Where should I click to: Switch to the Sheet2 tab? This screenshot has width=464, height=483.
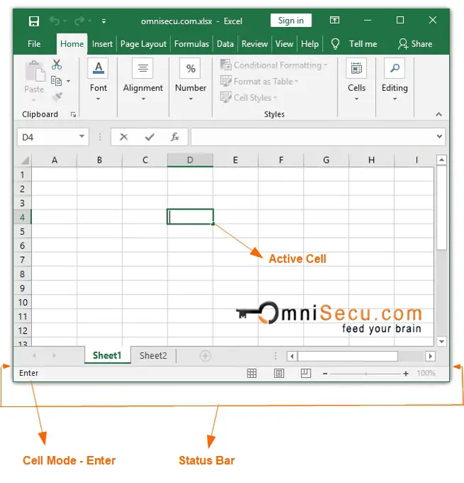click(153, 356)
